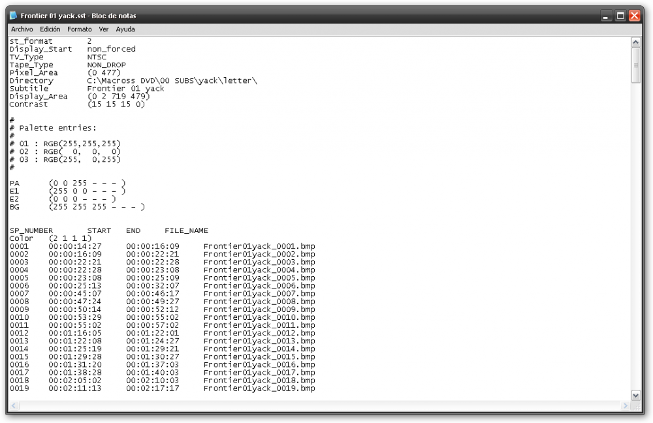Click the Notepad icon in title bar
Viewport: 653px width, 423px height.
pyautogui.click(x=13, y=16)
